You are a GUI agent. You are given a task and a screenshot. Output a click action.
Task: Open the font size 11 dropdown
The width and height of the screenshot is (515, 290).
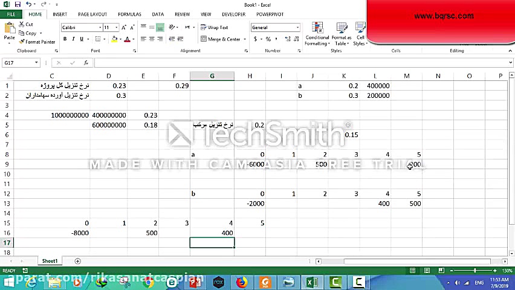(x=117, y=28)
